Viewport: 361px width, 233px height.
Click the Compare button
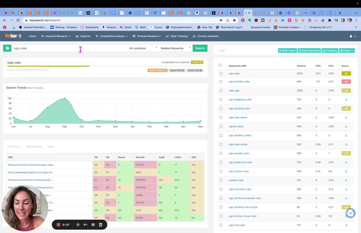click(330, 50)
